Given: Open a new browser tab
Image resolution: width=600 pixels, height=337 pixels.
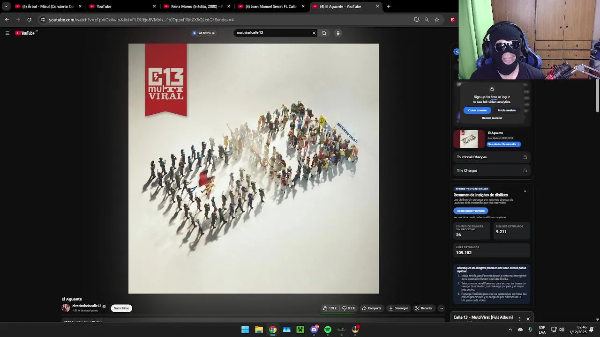Looking at the screenshot, I should click(x=389, y=6).
